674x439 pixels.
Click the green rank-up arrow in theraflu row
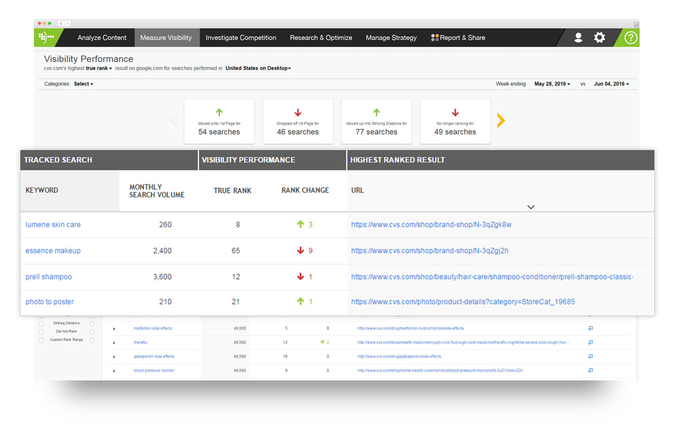click(322, 342)
